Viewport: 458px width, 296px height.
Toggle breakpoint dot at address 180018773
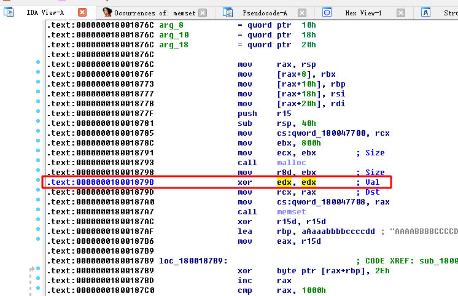38,82
